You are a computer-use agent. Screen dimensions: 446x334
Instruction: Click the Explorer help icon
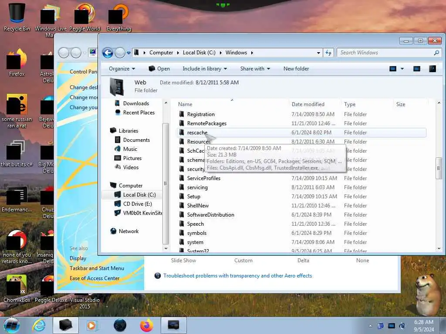click(x=432, y=69)
